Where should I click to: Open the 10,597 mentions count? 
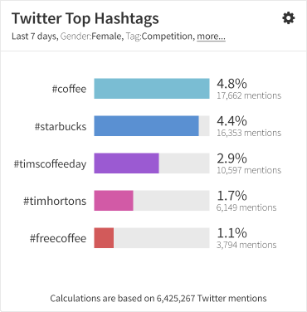(x=249, y=170)
